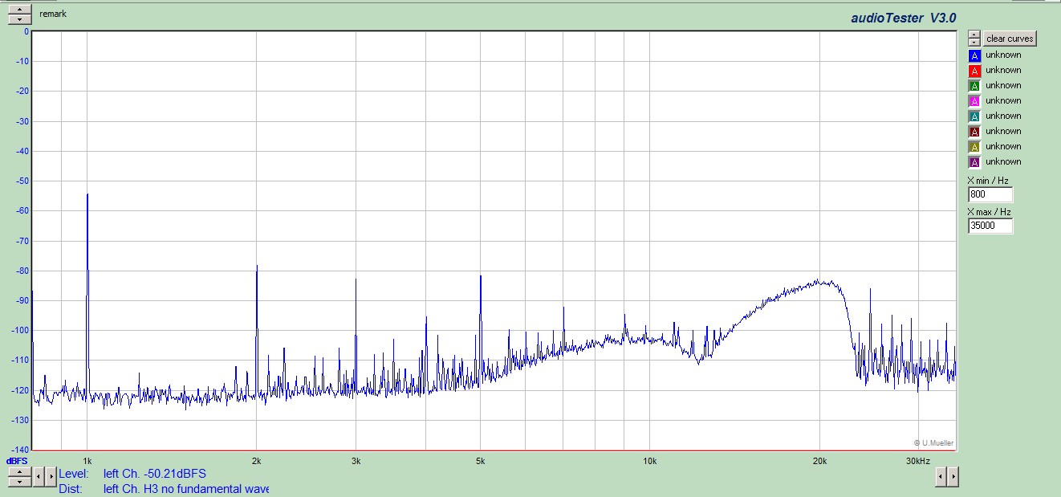Select the blue curve A swatch
This screenshot has height=497, width=1061.
(974, 55)
